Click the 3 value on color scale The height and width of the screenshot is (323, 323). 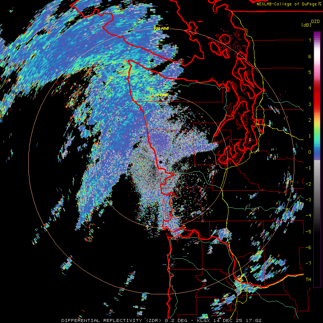coord(310,104)
